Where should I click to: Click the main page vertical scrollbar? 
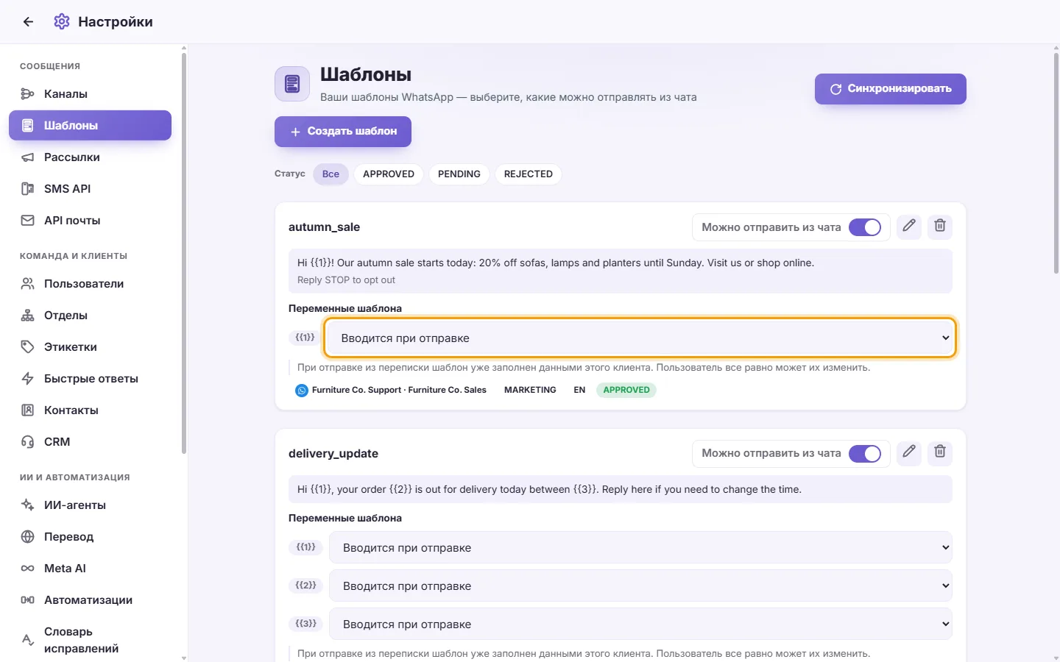[1056, 162]
